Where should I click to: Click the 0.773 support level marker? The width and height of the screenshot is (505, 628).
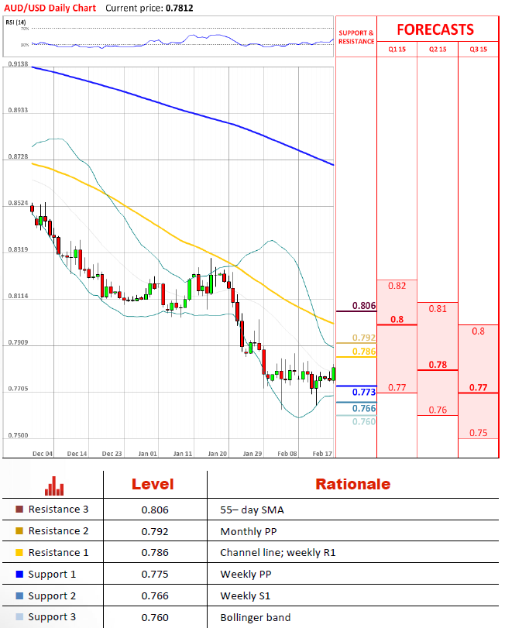pos(363,392)
